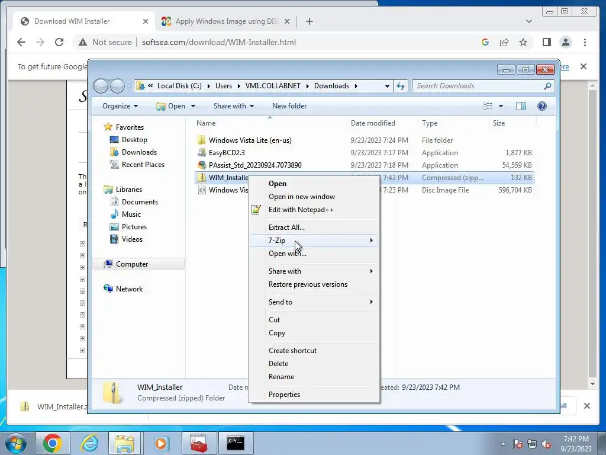The width and height of the screenshot is (606, 455).
Task: Select Downloads in the Favorites list
Action: tap(139, 152)
